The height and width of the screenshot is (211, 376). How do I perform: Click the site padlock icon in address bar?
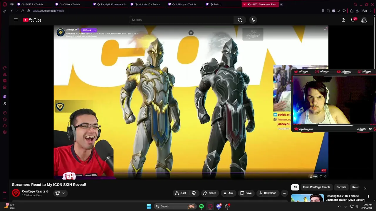tap(28, 11)
